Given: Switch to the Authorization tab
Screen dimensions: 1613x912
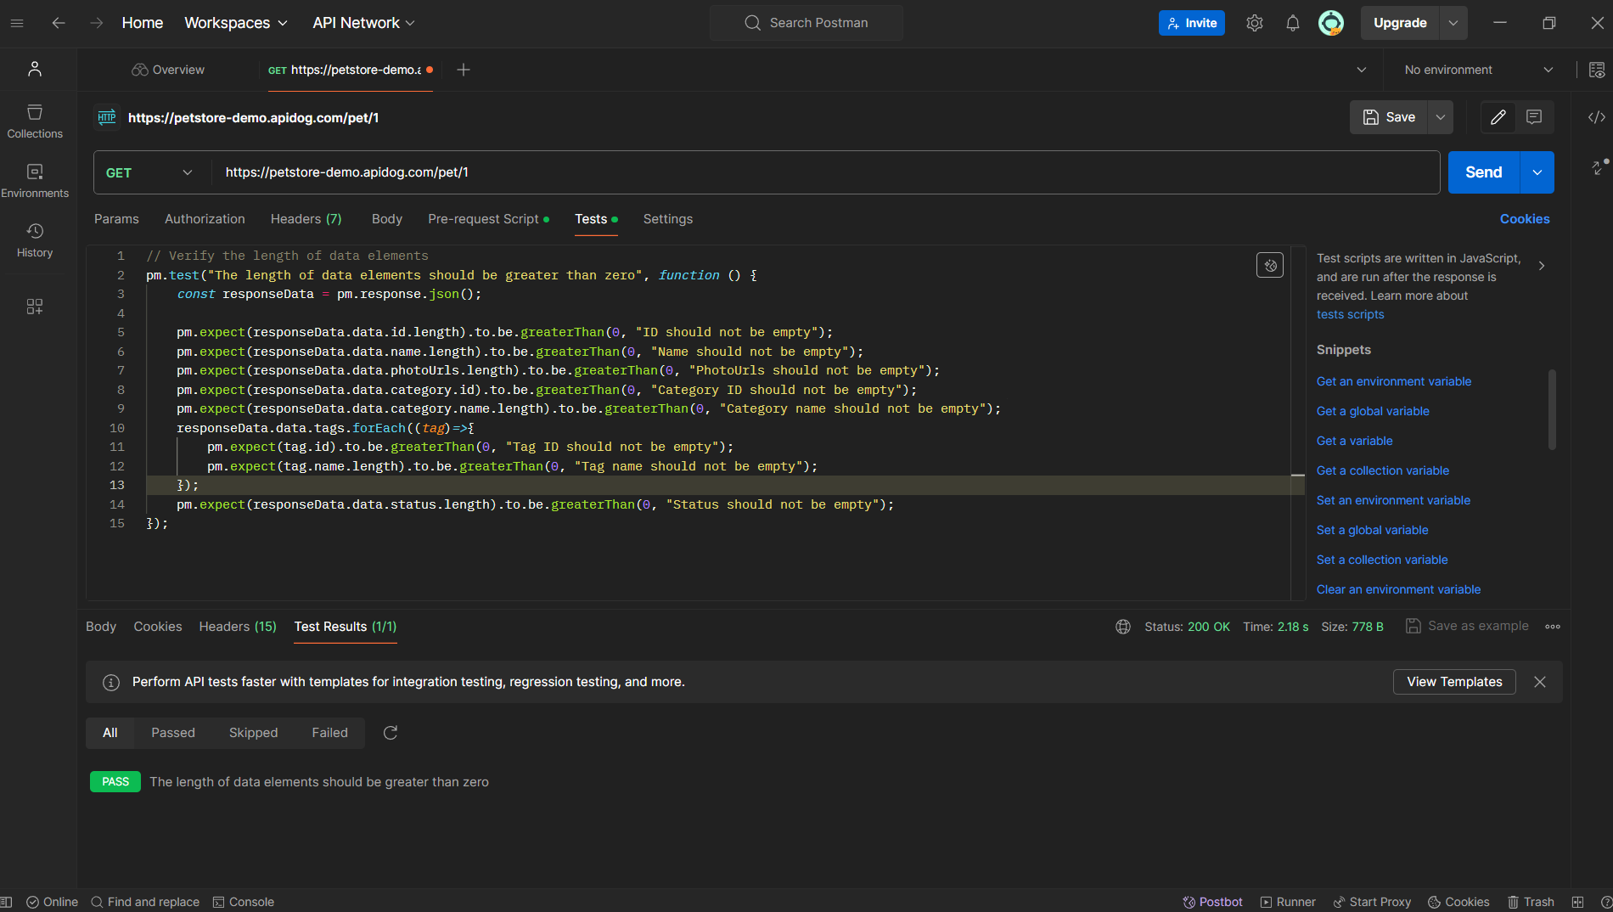Looking at the screenshot, I should [205, 219].
